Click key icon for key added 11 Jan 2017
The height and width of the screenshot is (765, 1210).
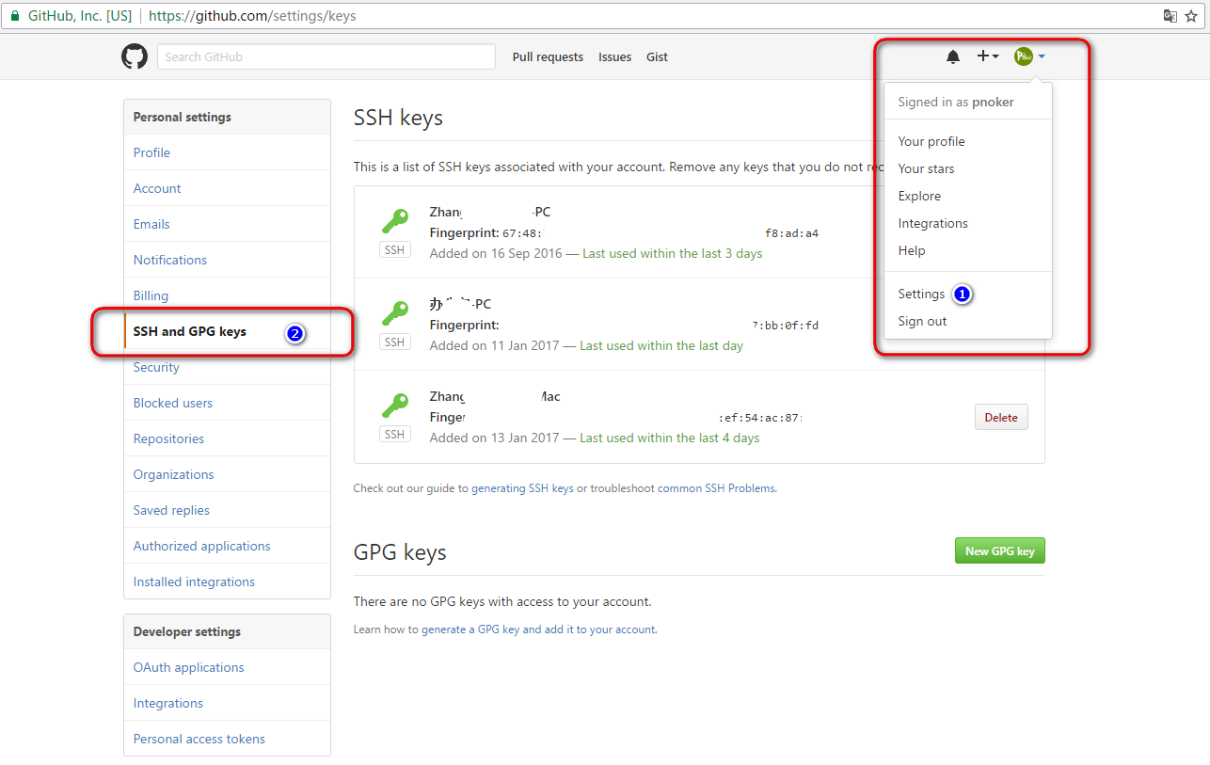395,314
